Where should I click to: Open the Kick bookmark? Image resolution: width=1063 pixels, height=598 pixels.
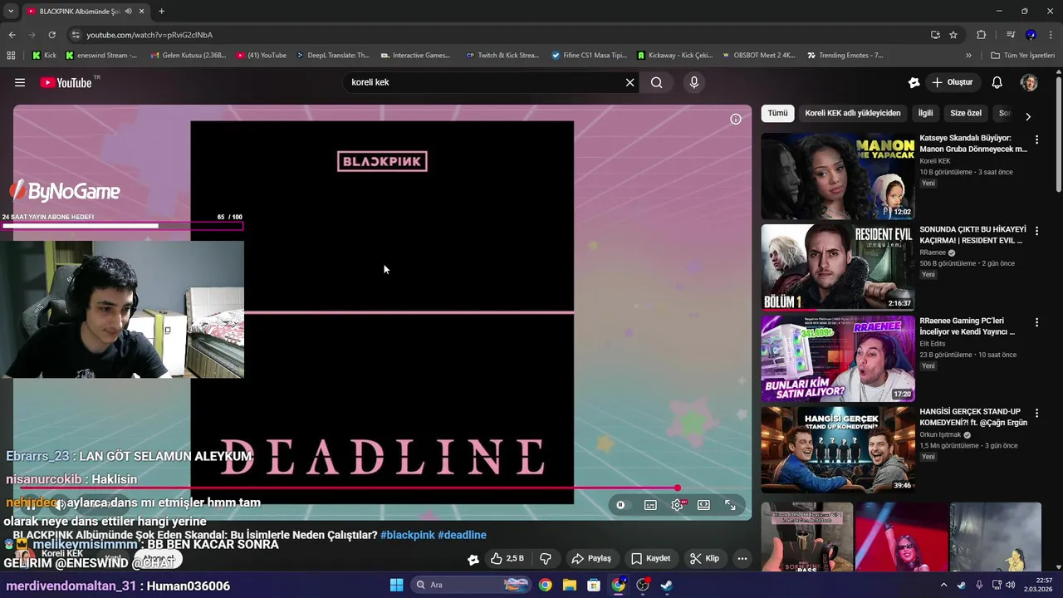tap(44, 56)
